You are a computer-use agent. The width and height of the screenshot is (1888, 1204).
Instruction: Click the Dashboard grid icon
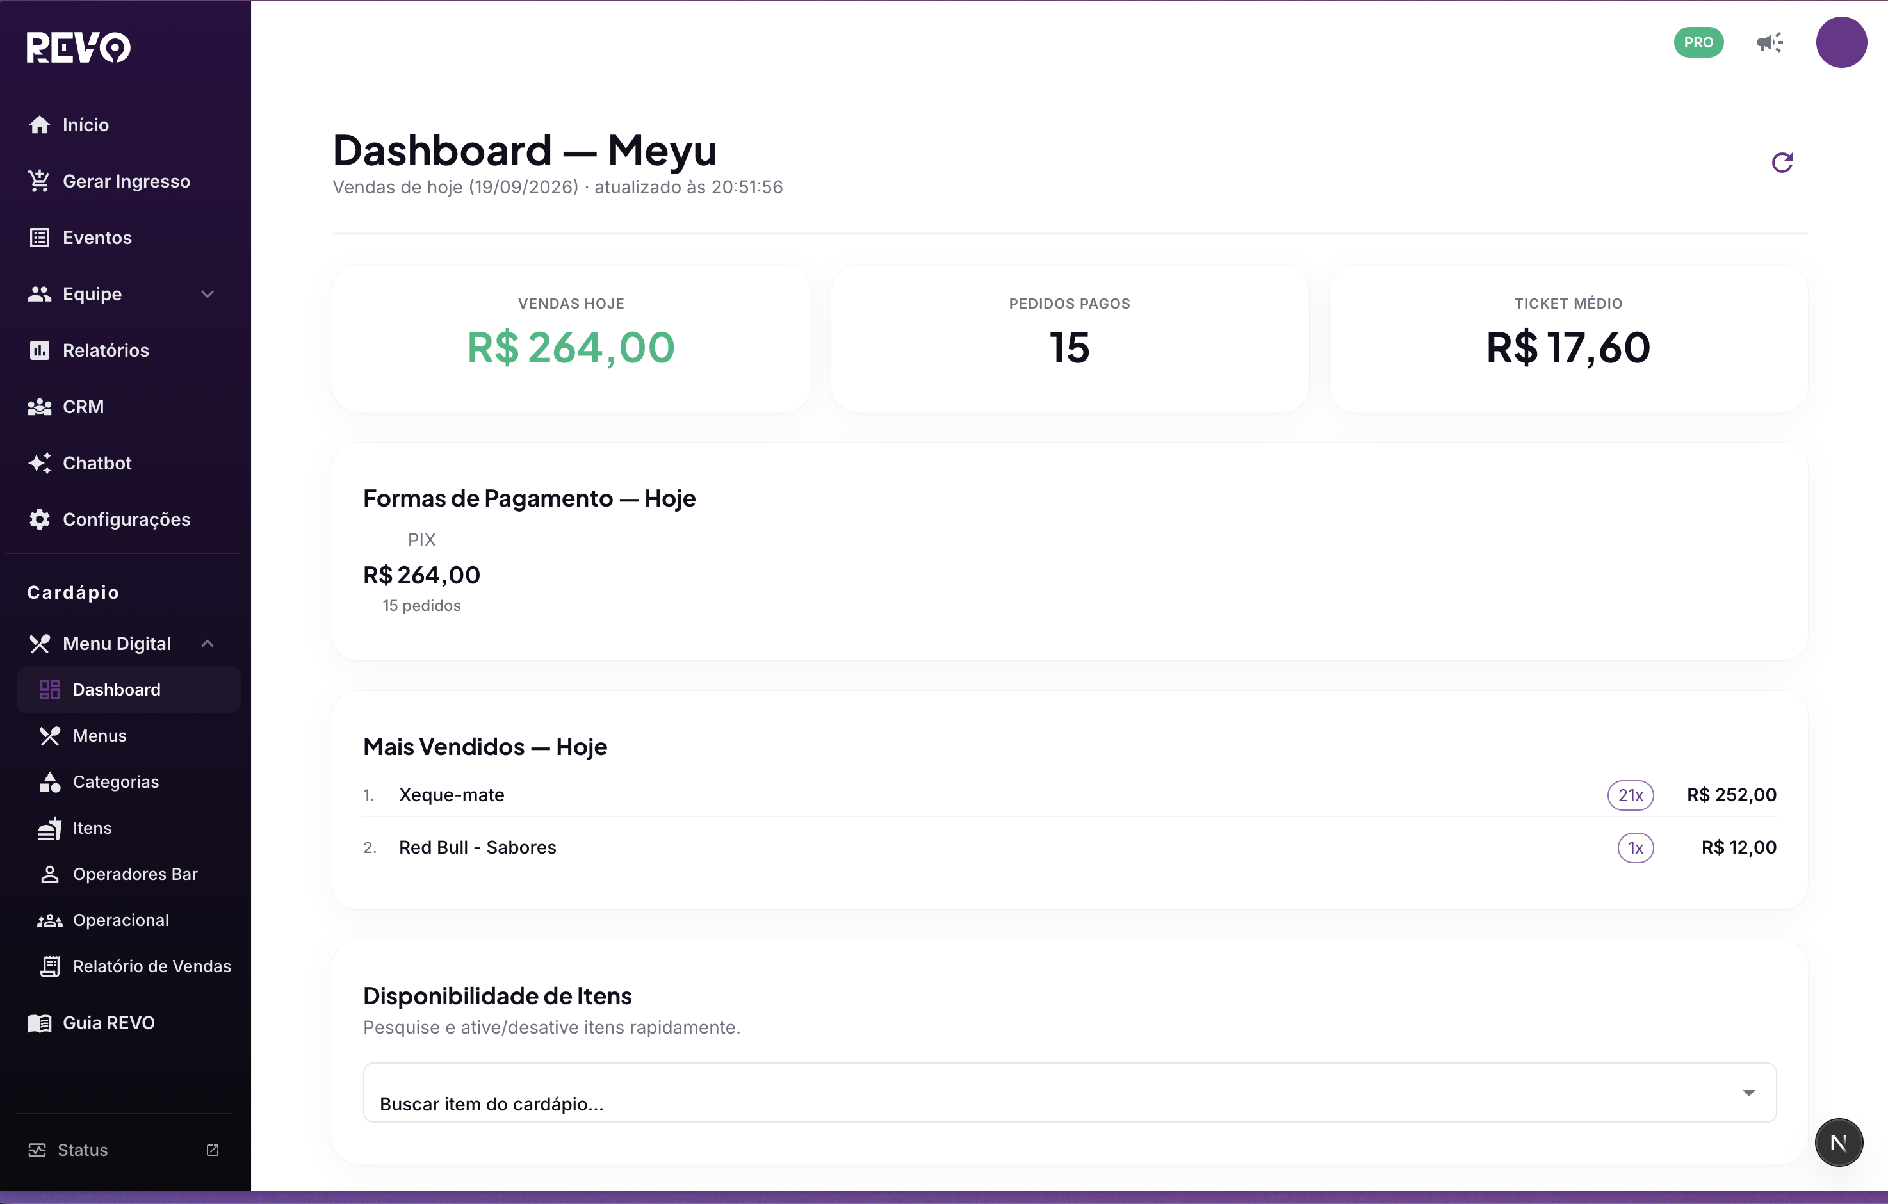(49, 690)
